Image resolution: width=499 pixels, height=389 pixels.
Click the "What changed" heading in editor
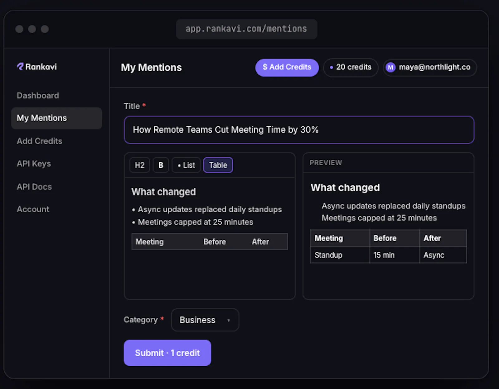coord(164,192)
